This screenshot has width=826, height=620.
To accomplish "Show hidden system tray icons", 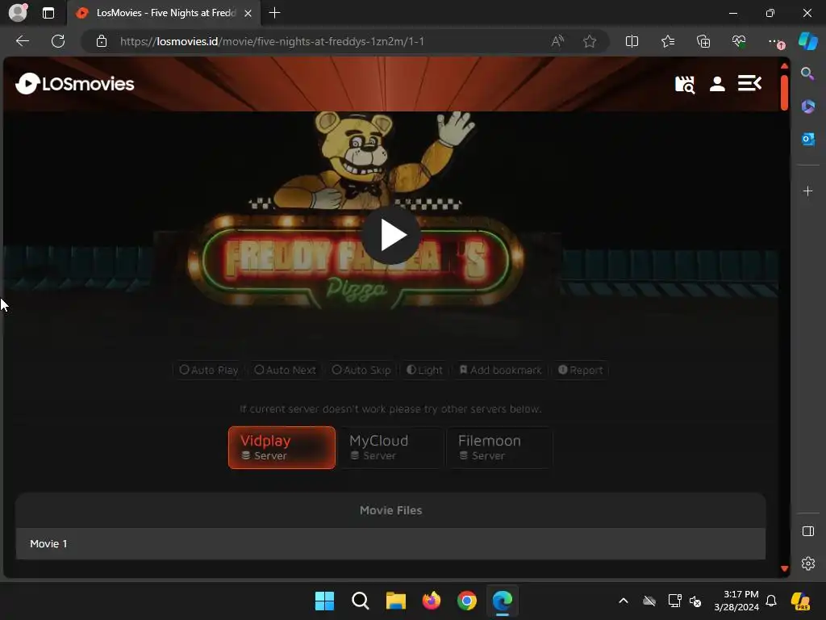I will [624, 601].
